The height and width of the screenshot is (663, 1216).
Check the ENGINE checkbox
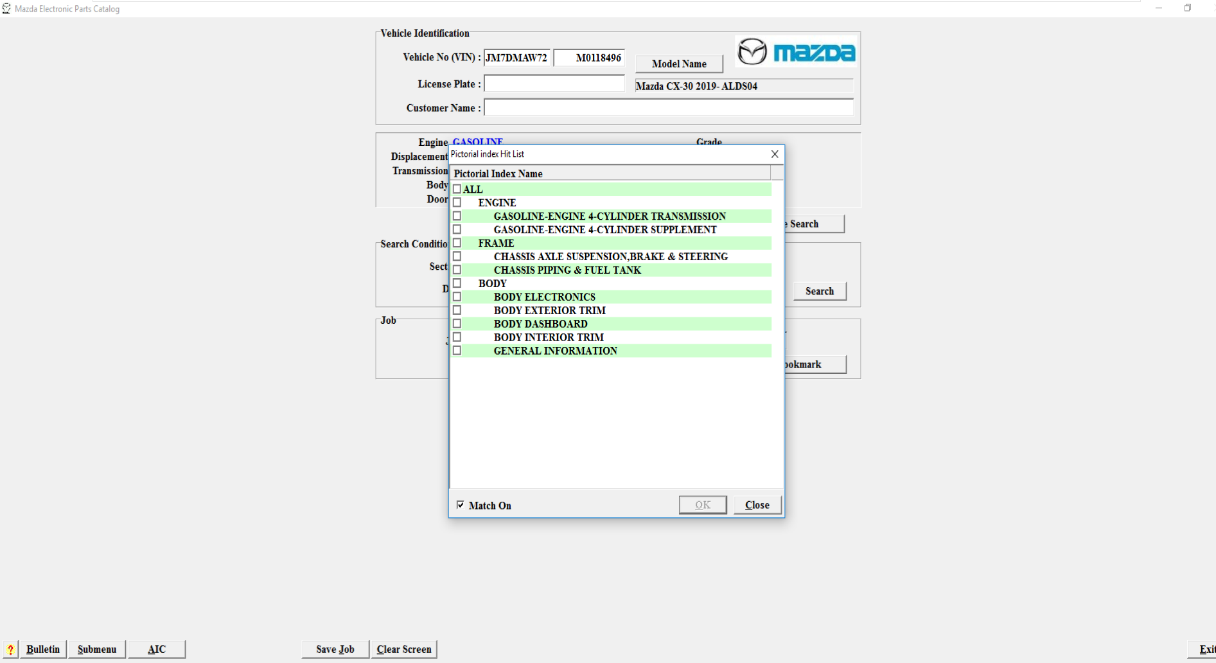point(457,202)
